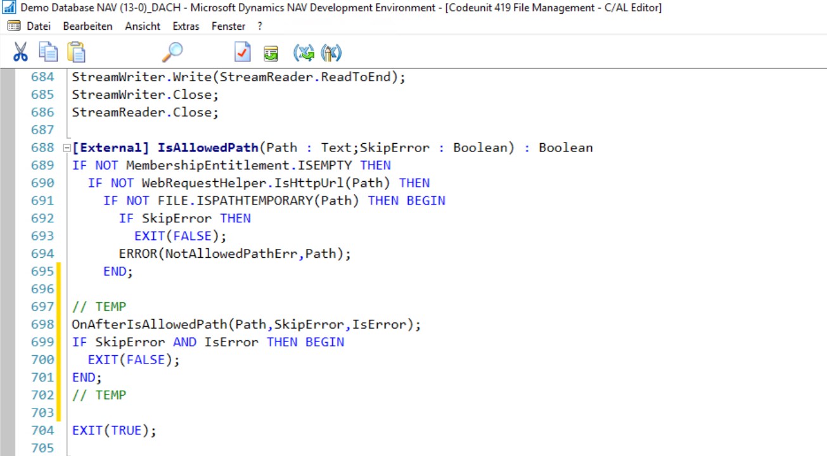Open the Extras menu
The width and height of the screenshot is (827, 456).
tap(185, 26)
